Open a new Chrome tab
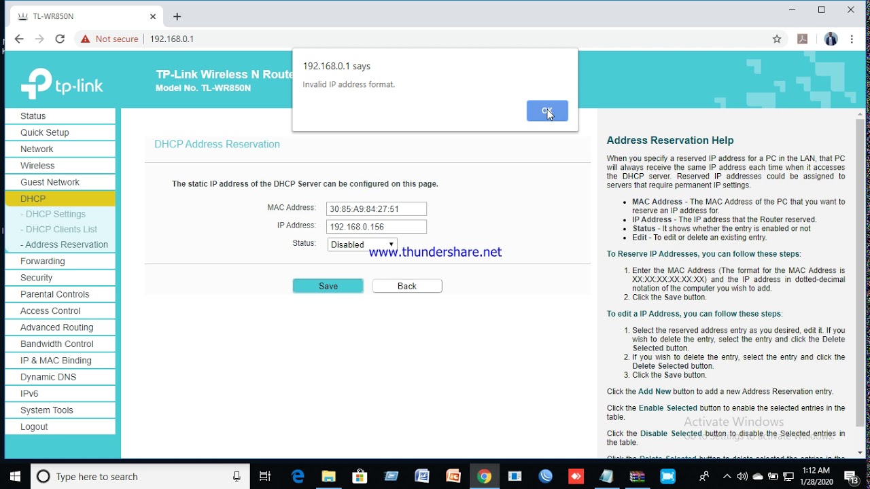Viewport: 870px width, 489px height. [x=177, y=16]
